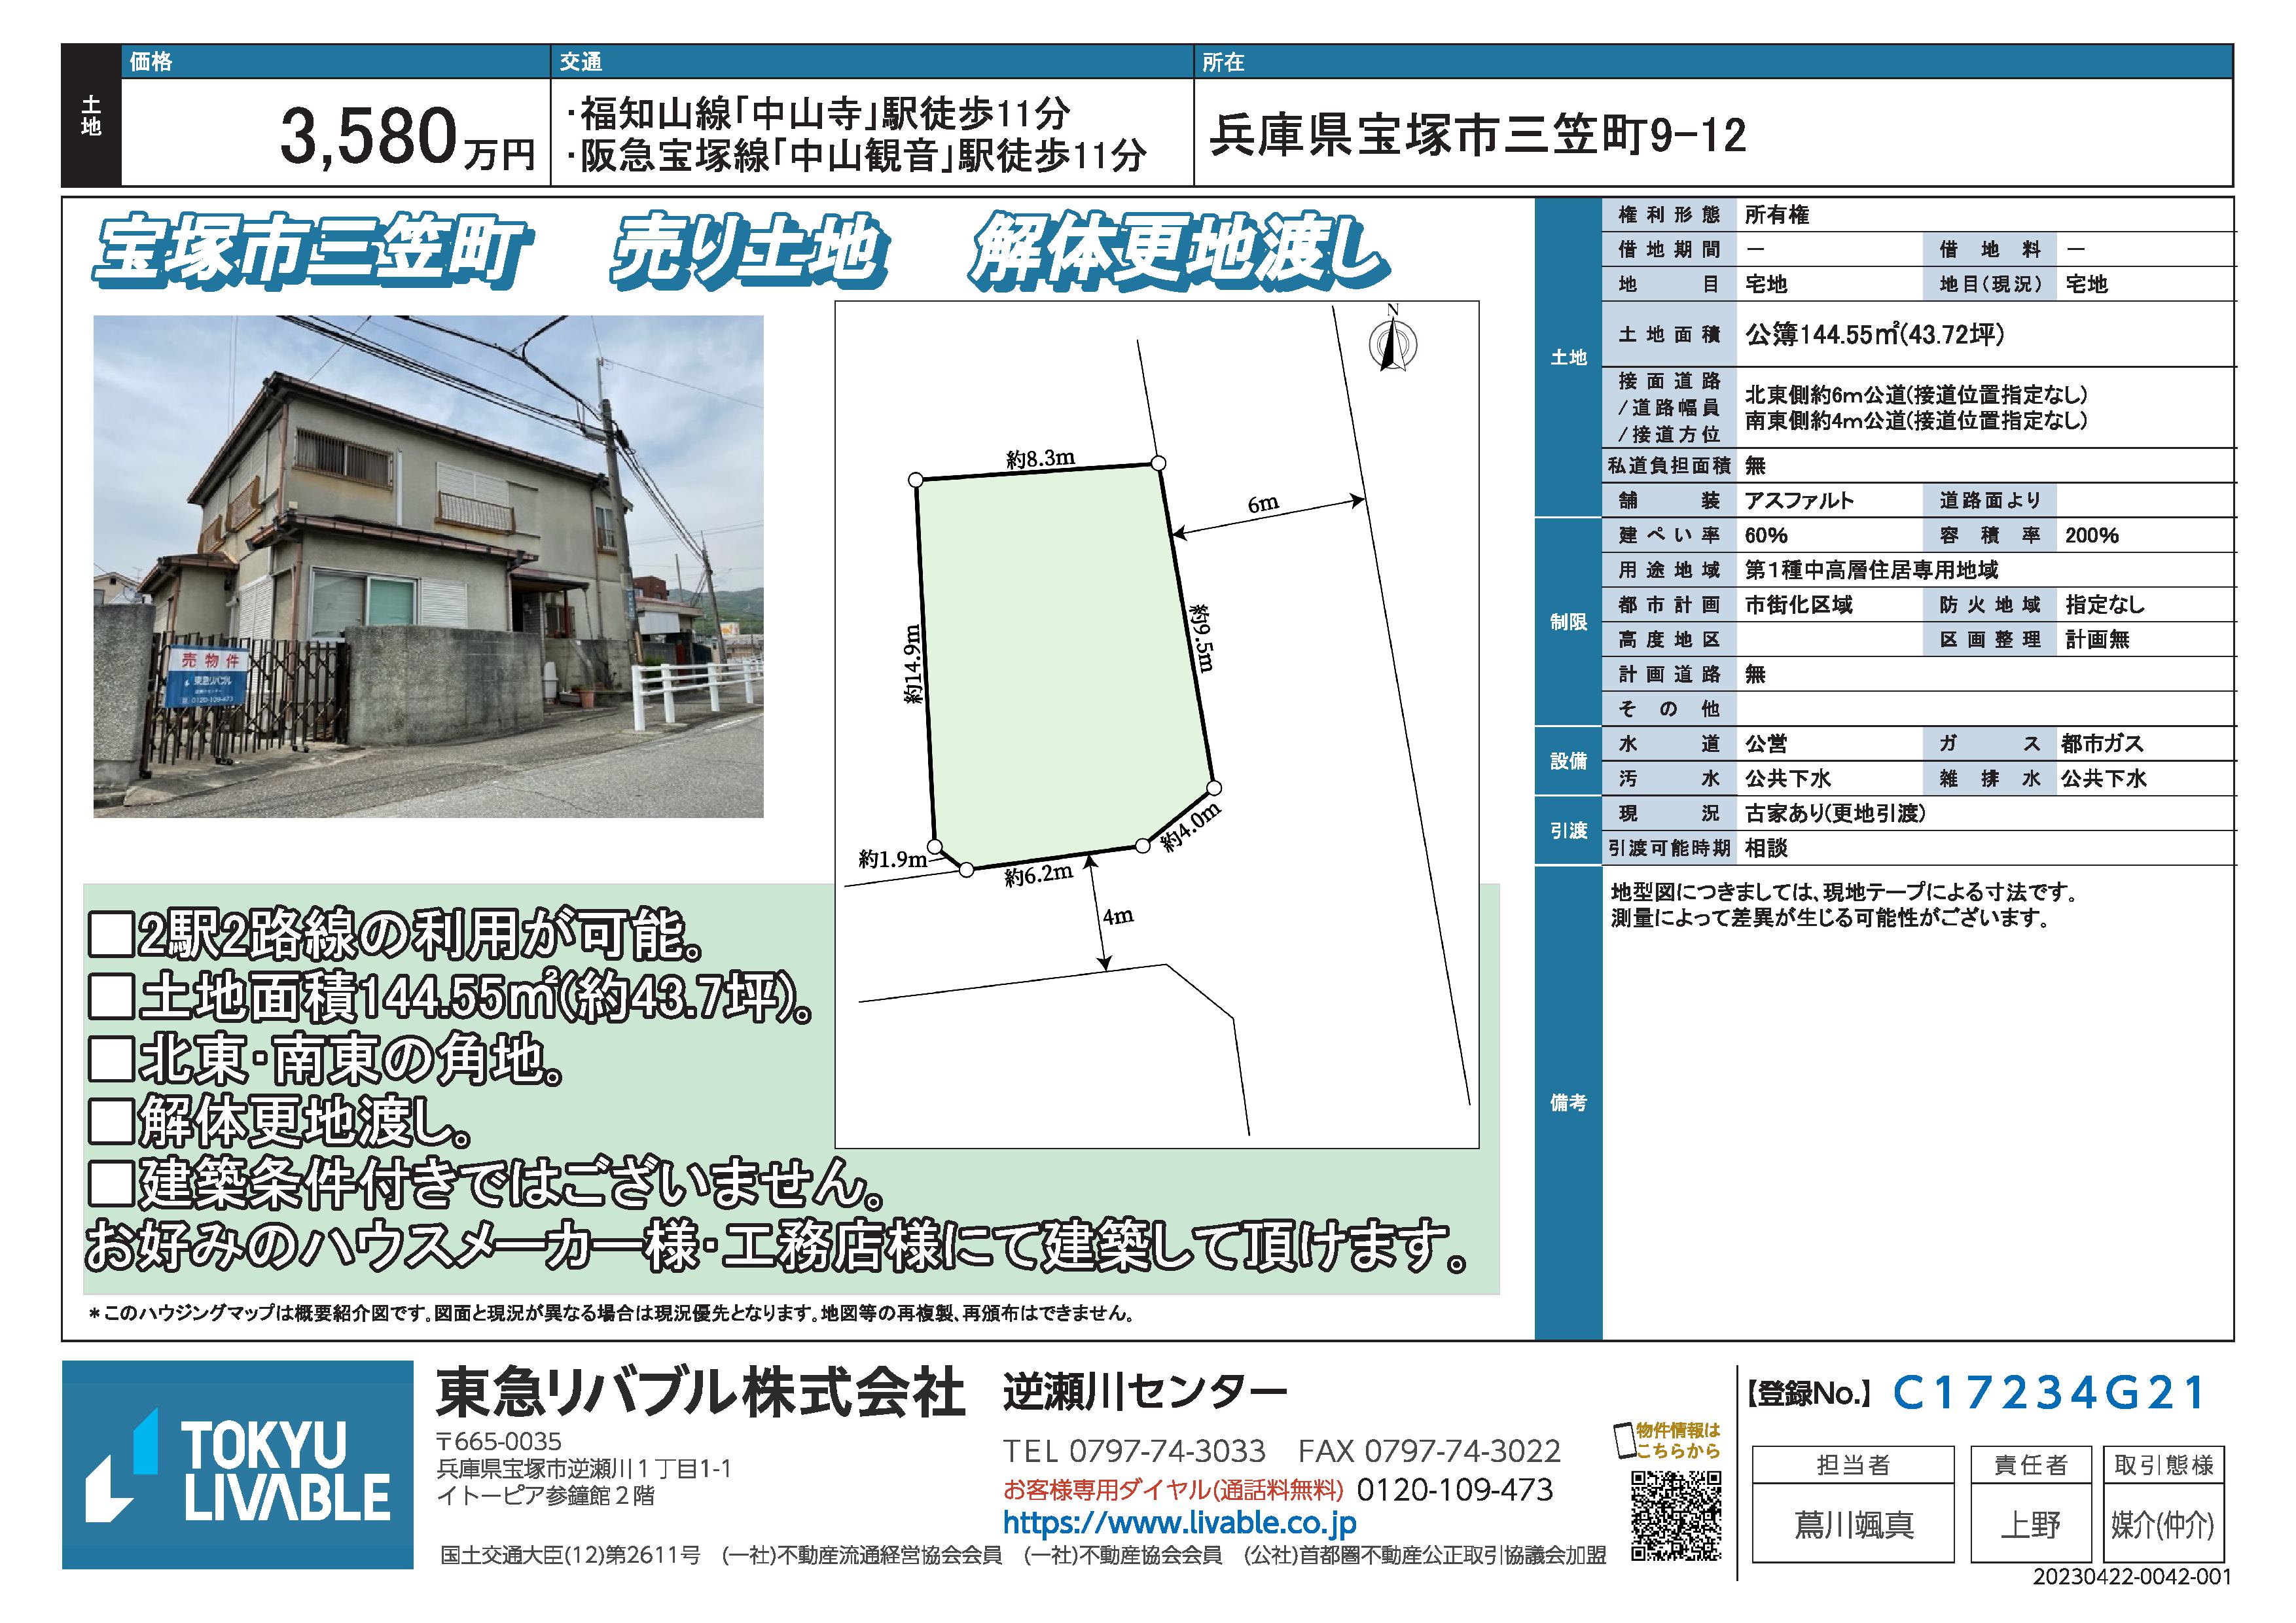Check the box beside 2駅2路線の利用が可能
The image size is (2296, 1623).
(111, 934)
